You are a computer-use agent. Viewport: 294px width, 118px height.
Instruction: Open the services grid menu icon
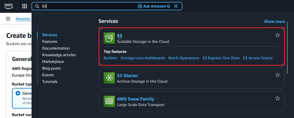coord(25,6)
